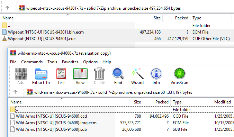Click CUE Other File (VLC) type cell
The width and height of the screenshot is (234, 137).
tap(211, 38)
